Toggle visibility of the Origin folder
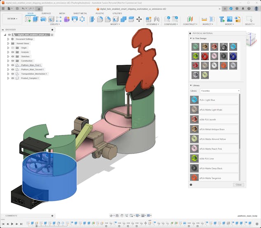This screenshot has width=261, height=228. tap(13, 48)
